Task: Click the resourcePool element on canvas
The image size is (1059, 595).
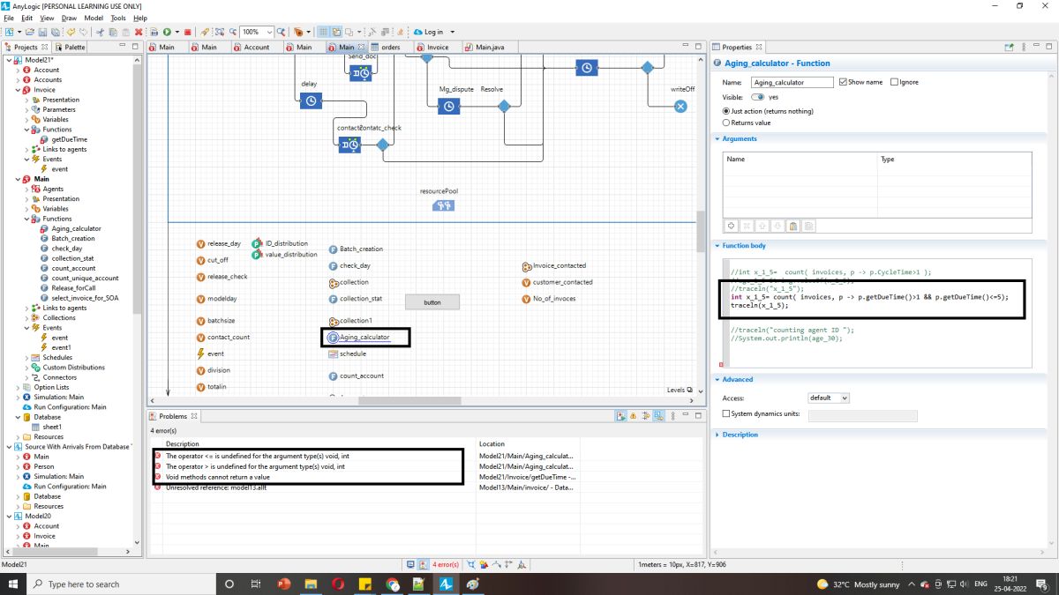Action: pyautogui.click(x=443, y=205)
